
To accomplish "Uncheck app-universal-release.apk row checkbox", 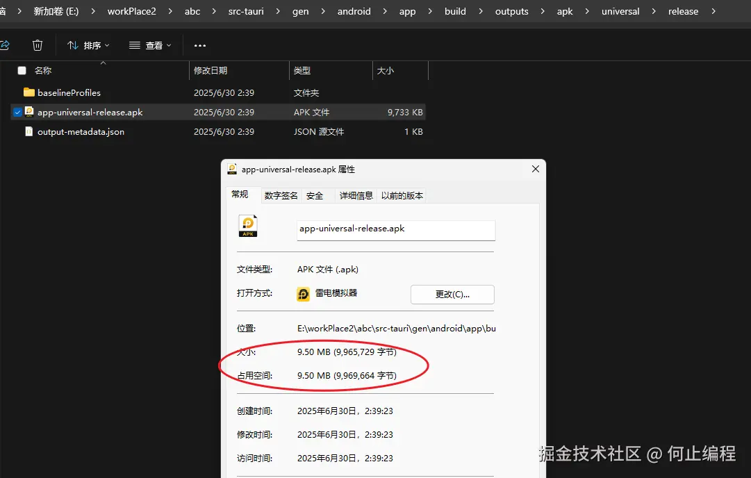I will pyautogui.click(x=18, y=112).
